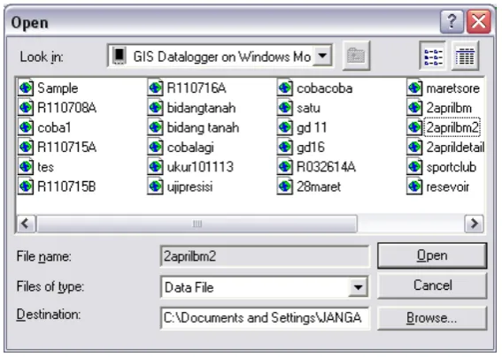This screenshot has width=502, height=357.
Task: Select the file name 'gd16'
Action: 311,148
